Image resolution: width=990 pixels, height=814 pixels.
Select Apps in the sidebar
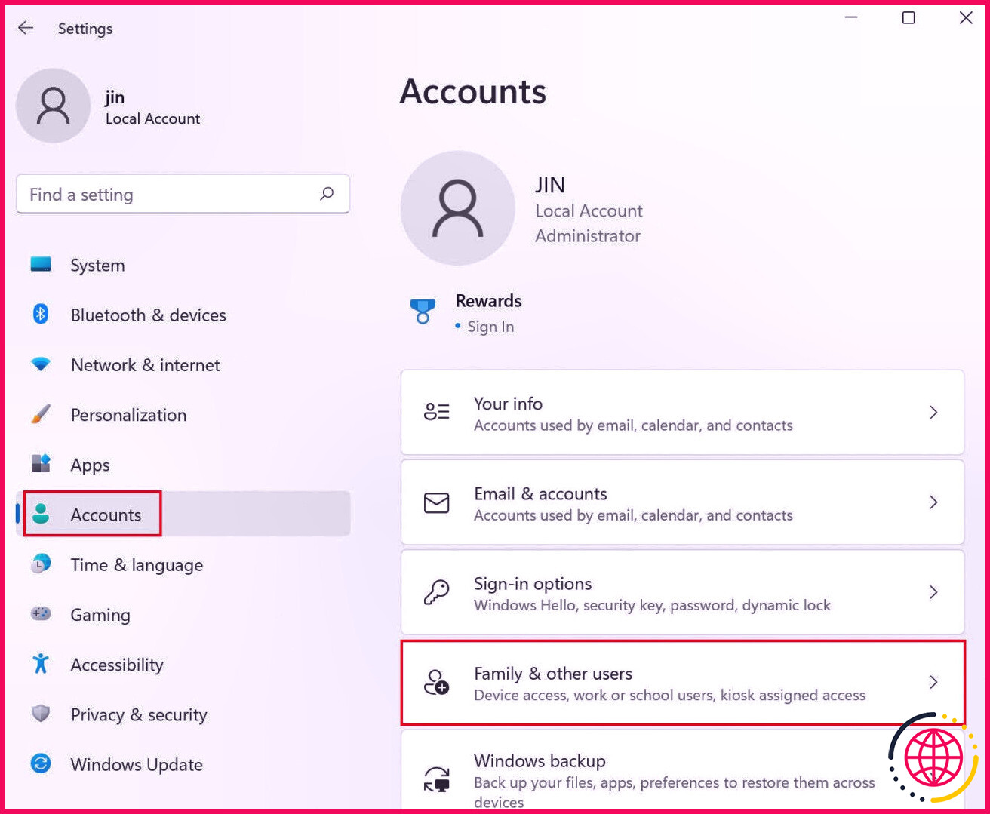(x=183, y=465)
